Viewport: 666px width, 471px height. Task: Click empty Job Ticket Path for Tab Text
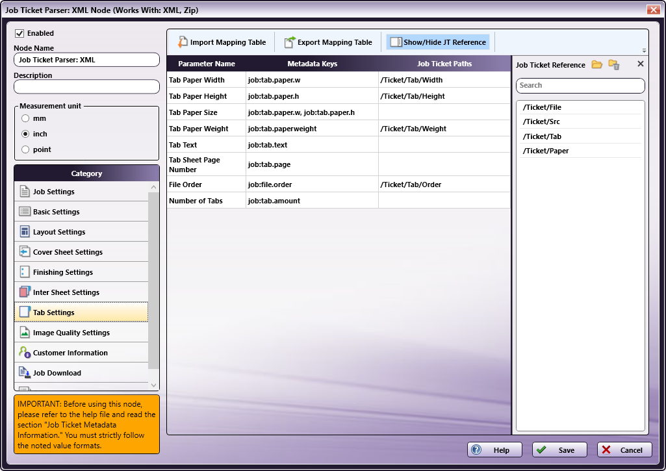[444, 145]
